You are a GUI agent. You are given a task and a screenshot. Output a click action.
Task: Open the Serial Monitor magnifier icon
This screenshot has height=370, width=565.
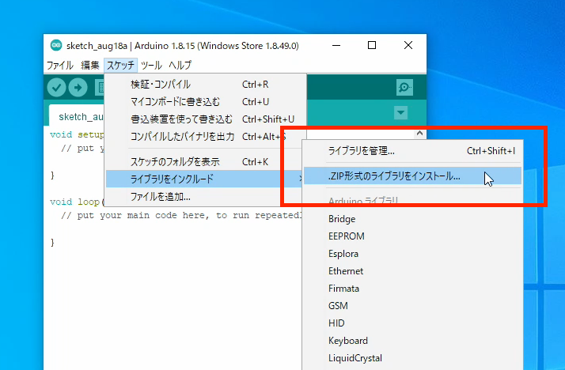404,87
